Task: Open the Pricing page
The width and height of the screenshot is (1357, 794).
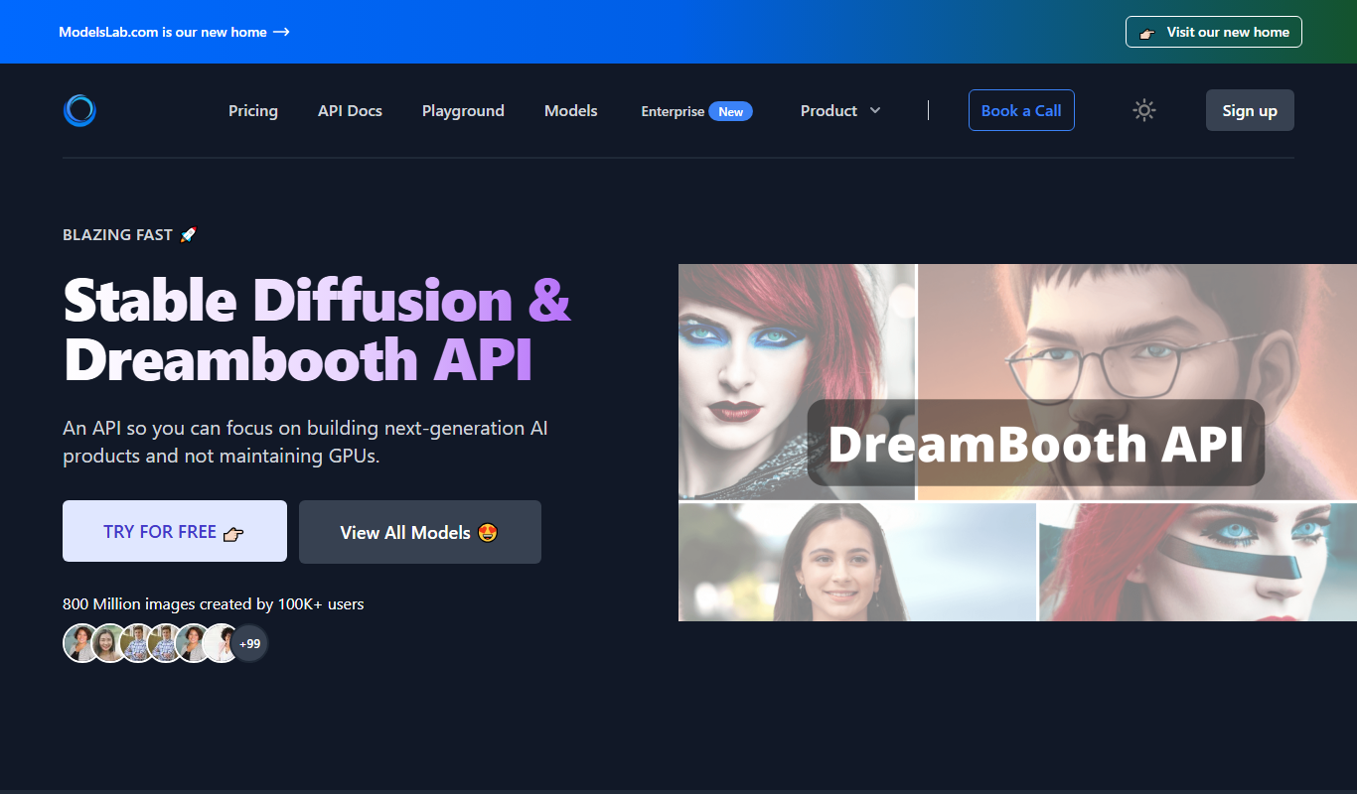Action: coord(253,110)
